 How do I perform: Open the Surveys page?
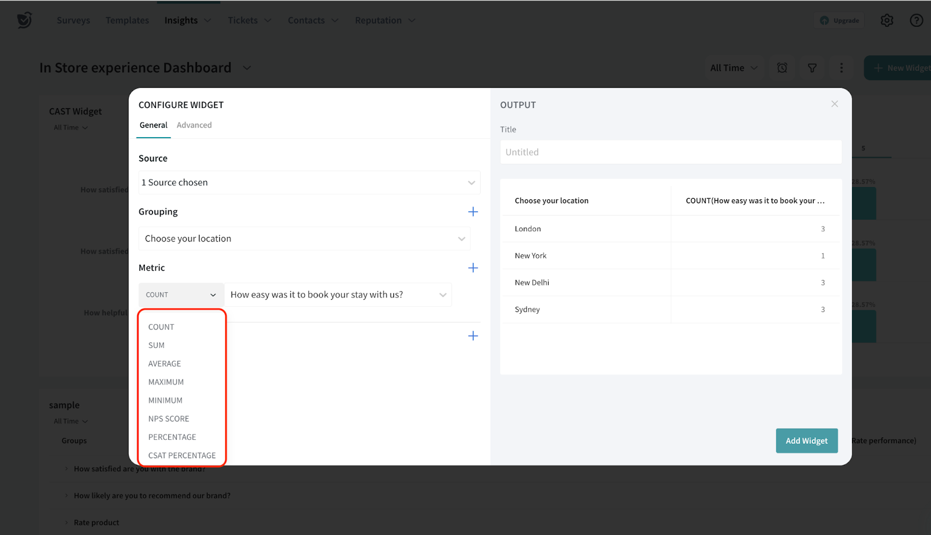(73, 20)
